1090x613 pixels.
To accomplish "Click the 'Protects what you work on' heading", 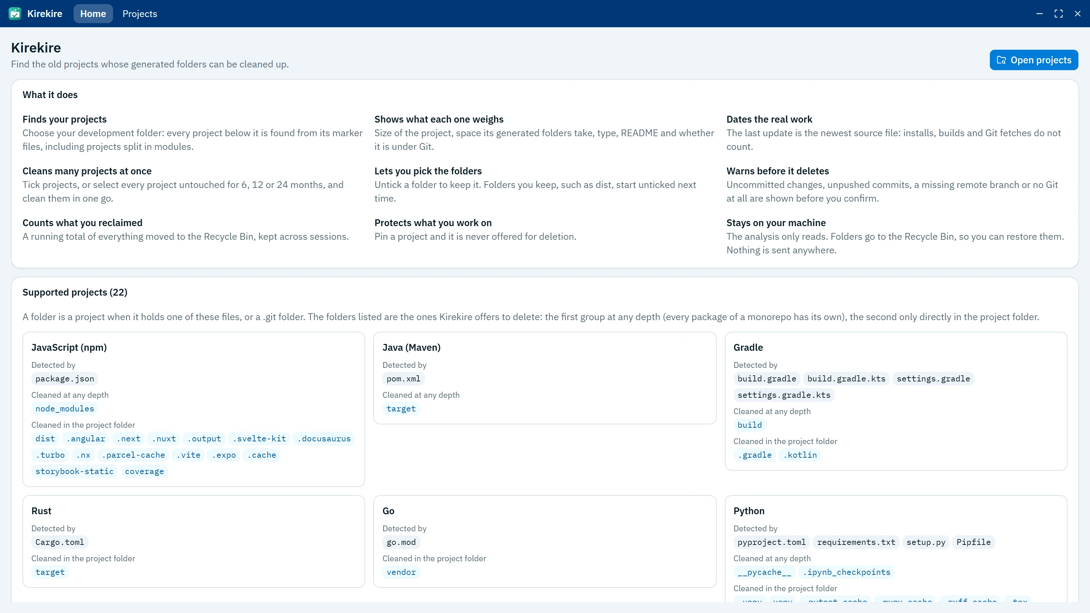I will pyautogui.click(x=433, y=223).
